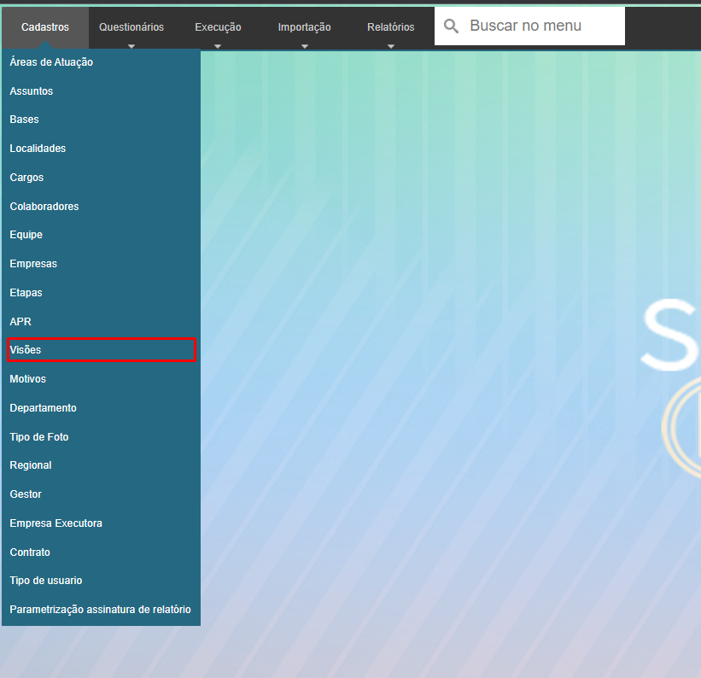Select Tipo de usuario entry
701x678 pixels.
coord(46,581)
